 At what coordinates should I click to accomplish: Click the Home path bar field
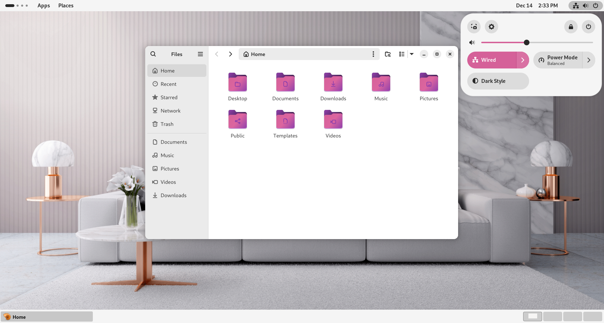coord(309,54)
